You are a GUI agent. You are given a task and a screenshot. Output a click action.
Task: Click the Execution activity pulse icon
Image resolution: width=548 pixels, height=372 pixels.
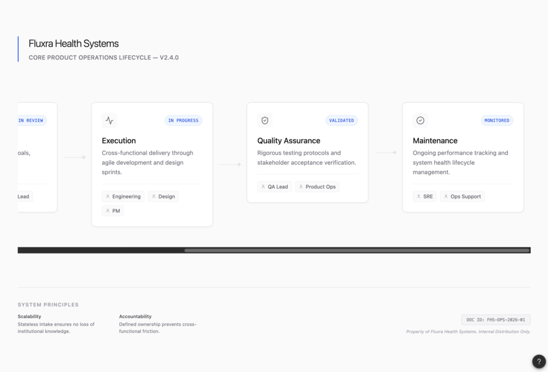tap(109, 120)
